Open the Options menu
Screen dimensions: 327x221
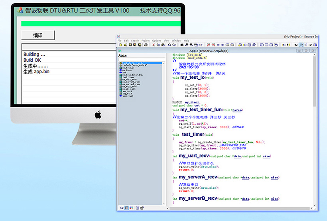[156, 41]
